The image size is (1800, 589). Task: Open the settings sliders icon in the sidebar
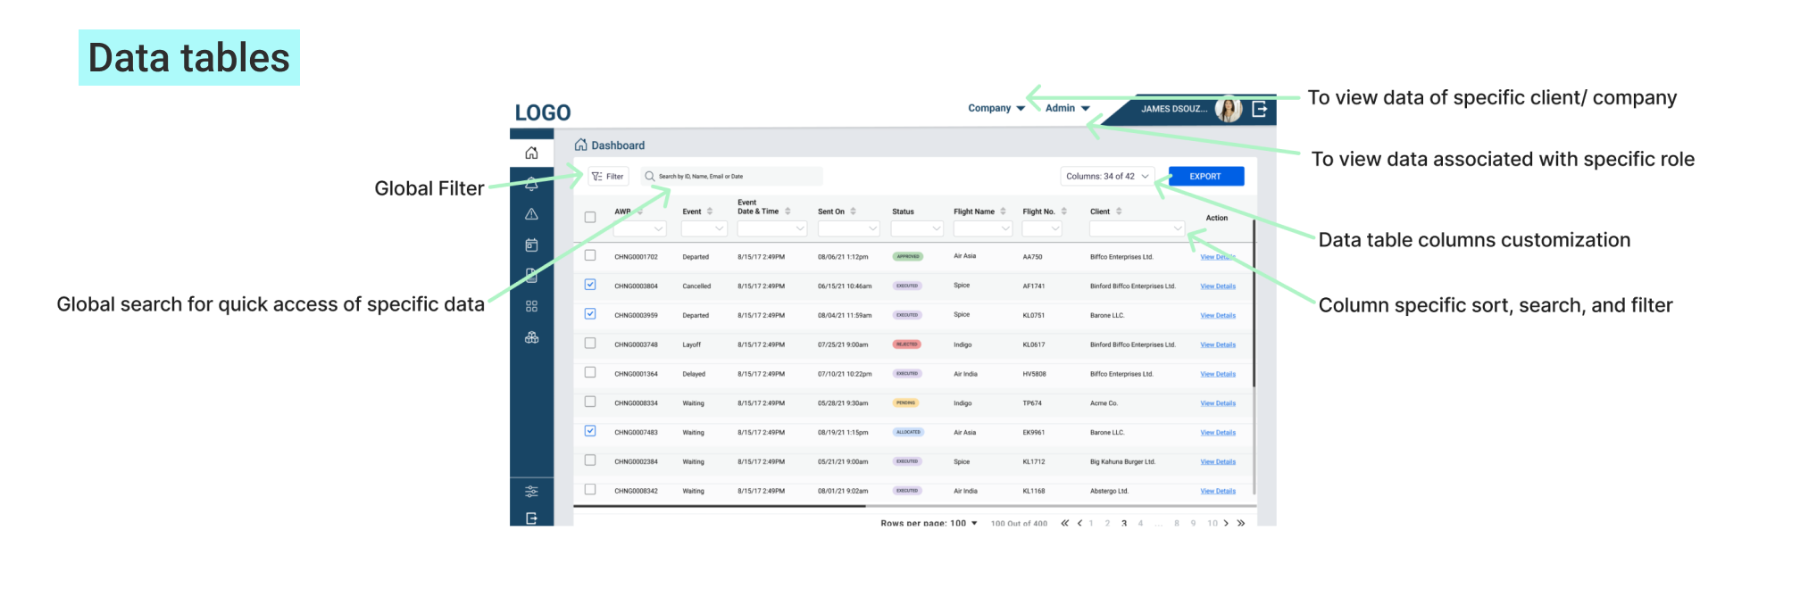click(x=531, y=491)
